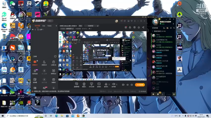This screenshot has width=211, height=118.
Task: Switch to the third scene tab
Action: pos(49,26)
